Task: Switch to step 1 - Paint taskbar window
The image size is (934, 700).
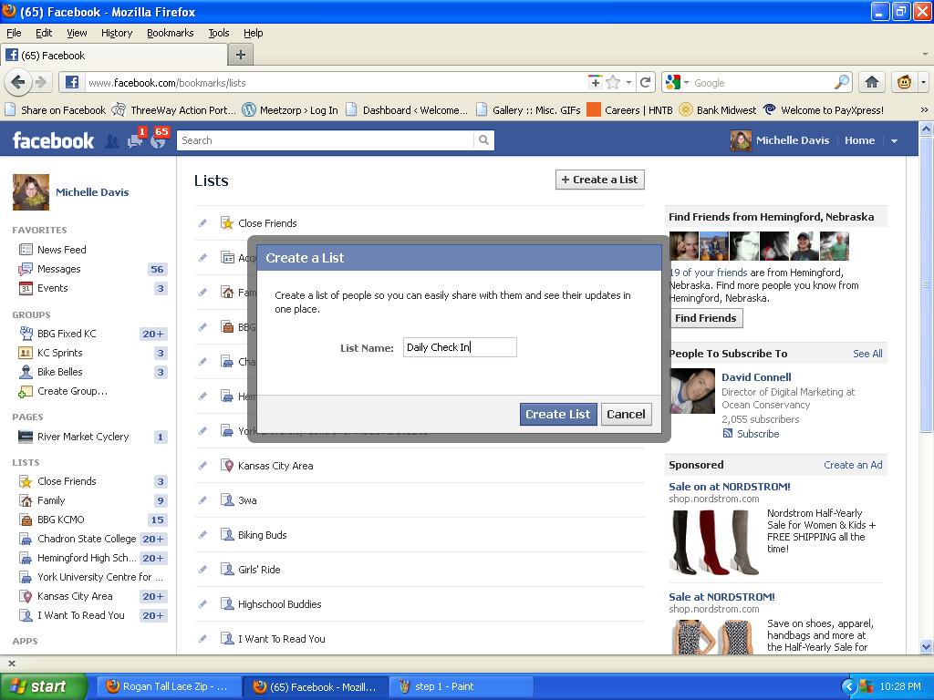Action: tap(460, 686)
